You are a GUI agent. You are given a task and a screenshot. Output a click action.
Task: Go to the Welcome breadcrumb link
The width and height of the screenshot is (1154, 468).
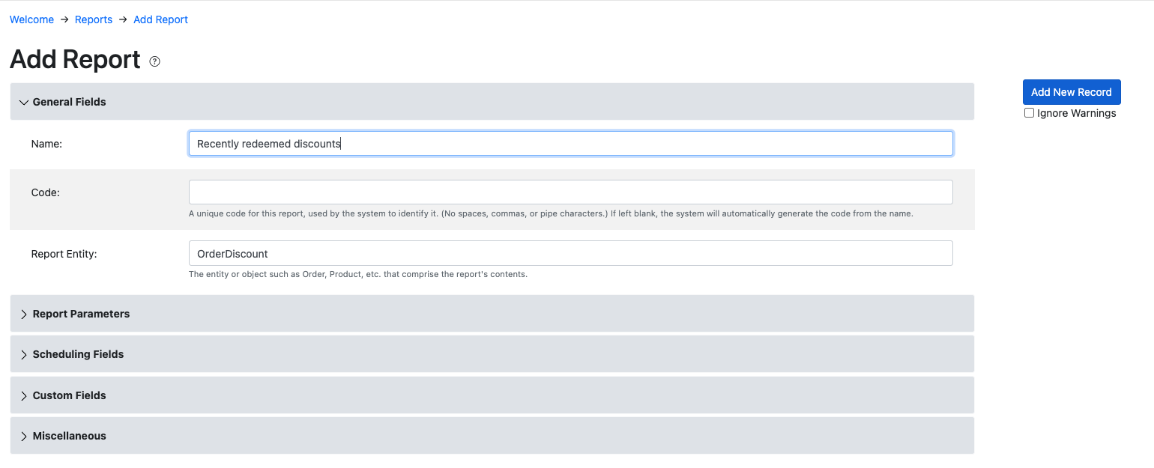pyautogui.click(x=31, y=19)
